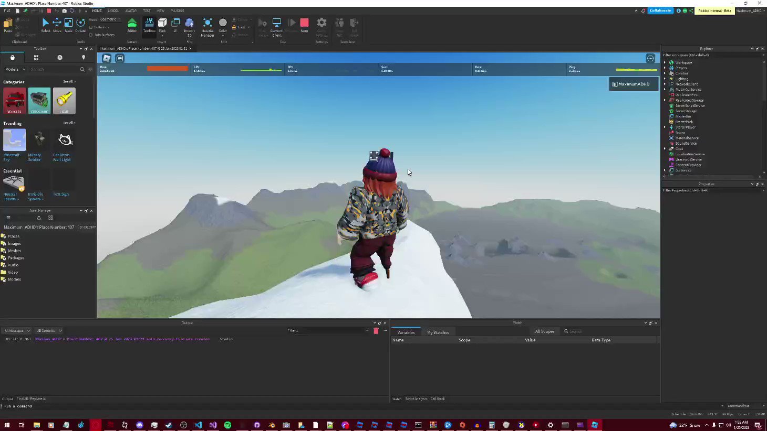The height and width of the screenshot is (431, 767).
Task: Open Toolbox search filter options
Action: point(90,69)
